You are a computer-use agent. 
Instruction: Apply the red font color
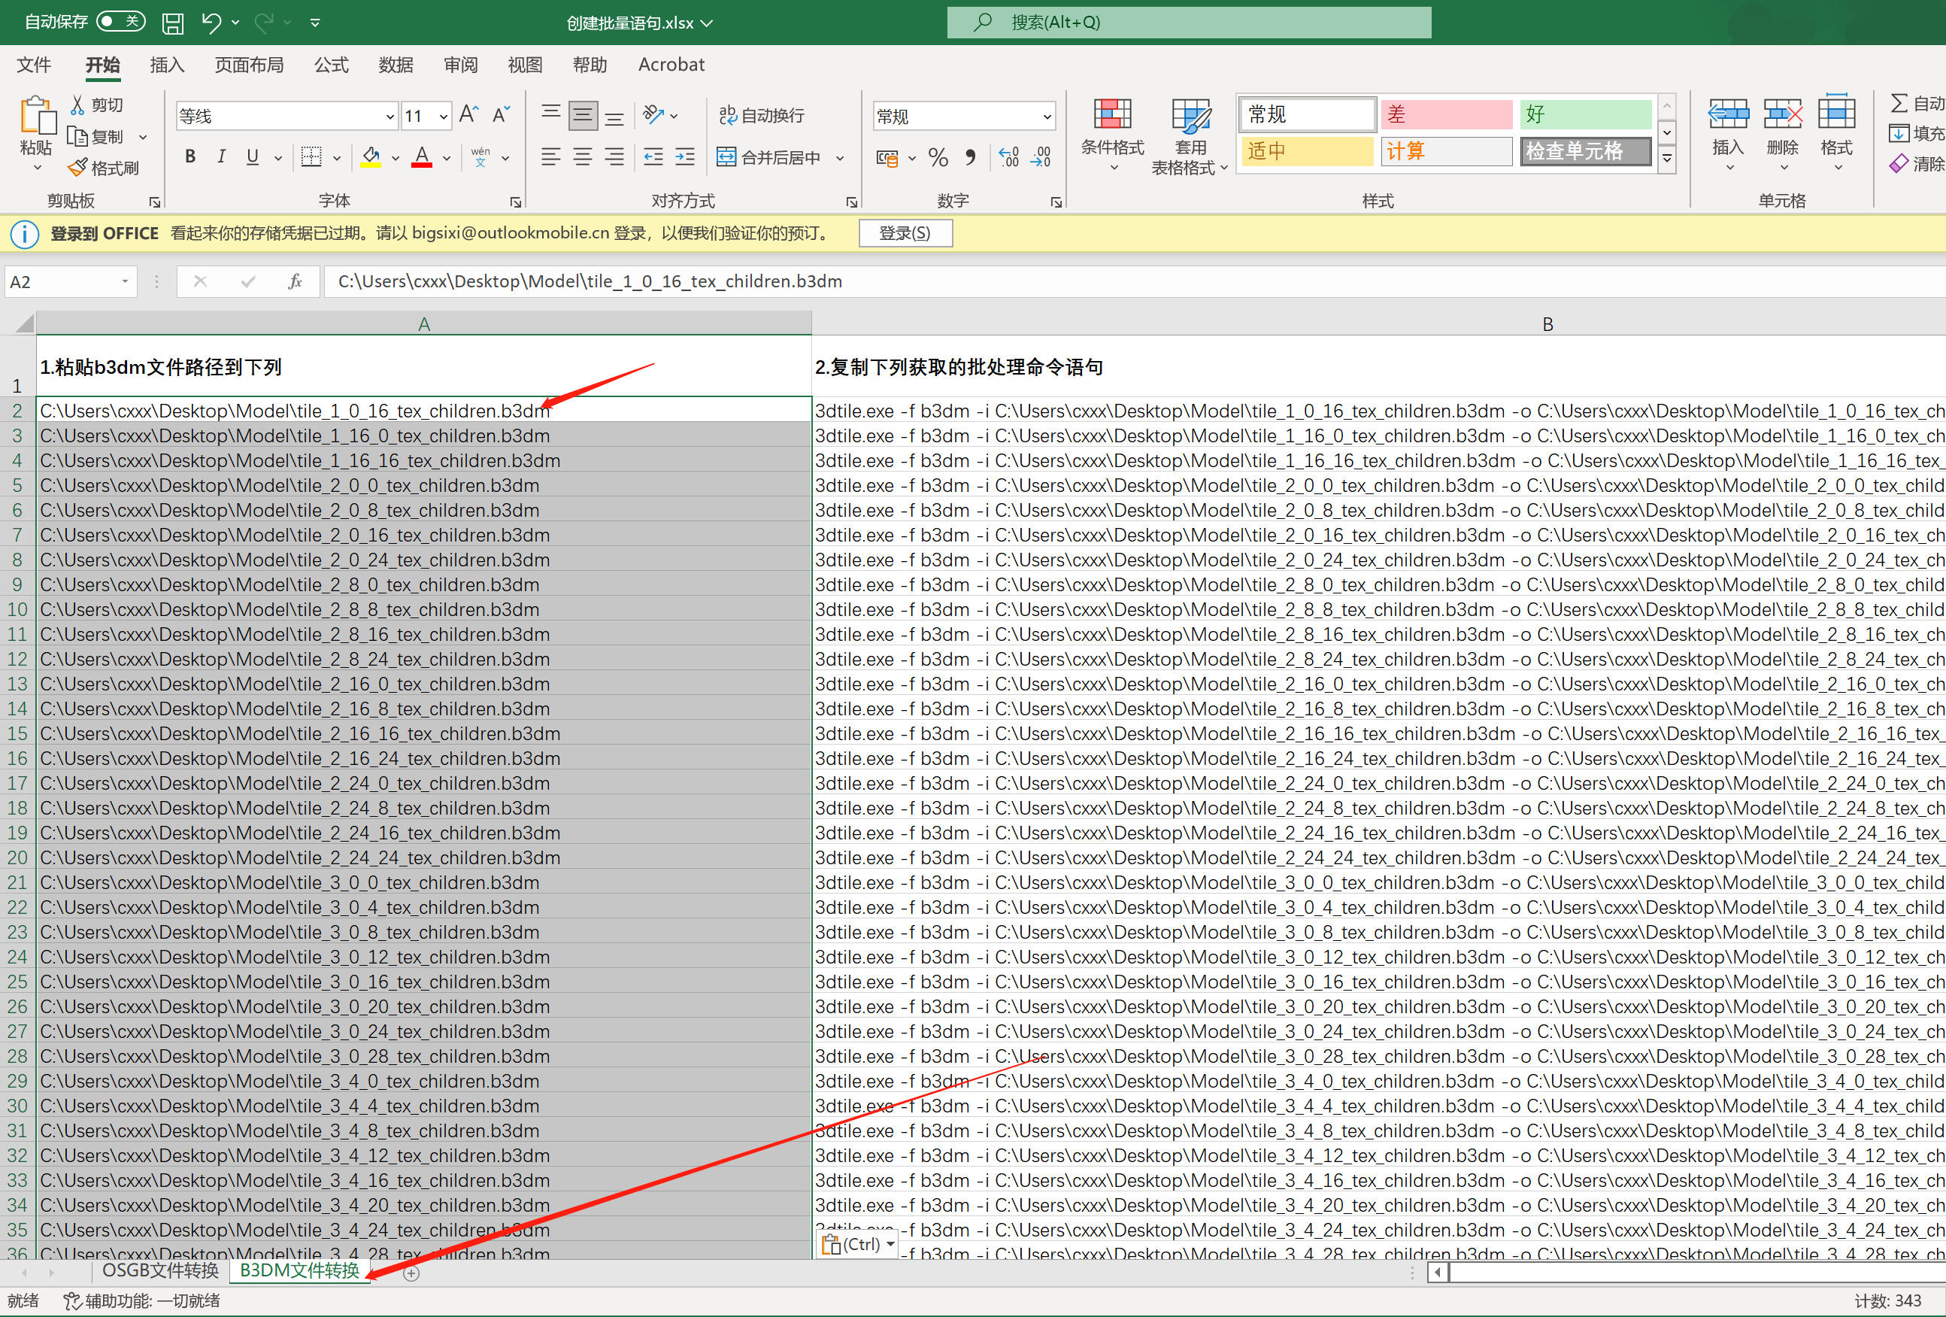tap(422, 156)
